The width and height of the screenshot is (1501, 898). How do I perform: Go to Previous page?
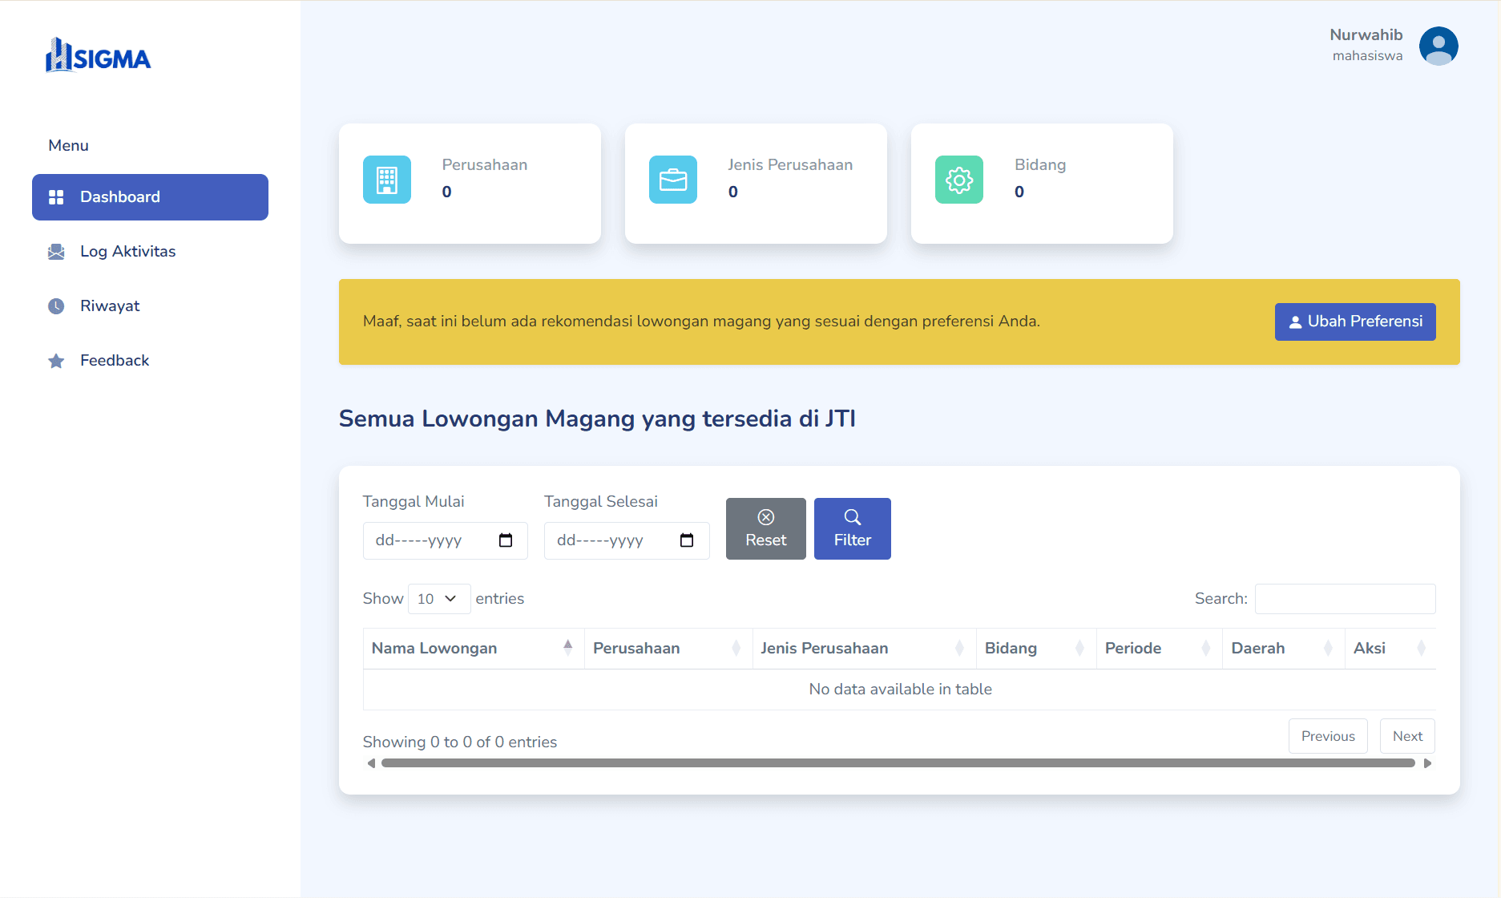click(1328, 736)
